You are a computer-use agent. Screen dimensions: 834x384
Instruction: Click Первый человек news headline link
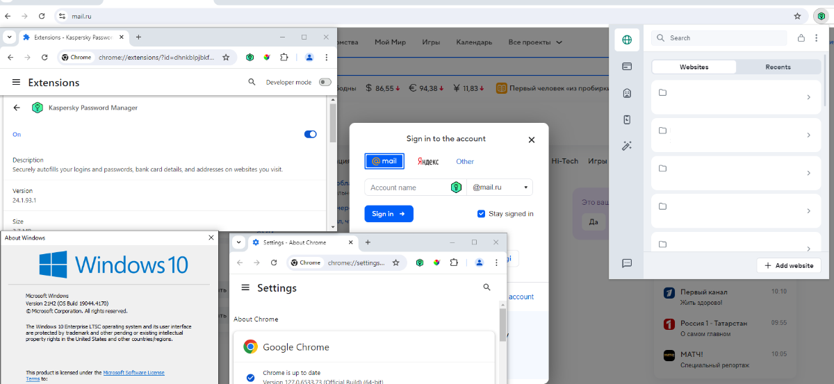click(x=553, y=88)
